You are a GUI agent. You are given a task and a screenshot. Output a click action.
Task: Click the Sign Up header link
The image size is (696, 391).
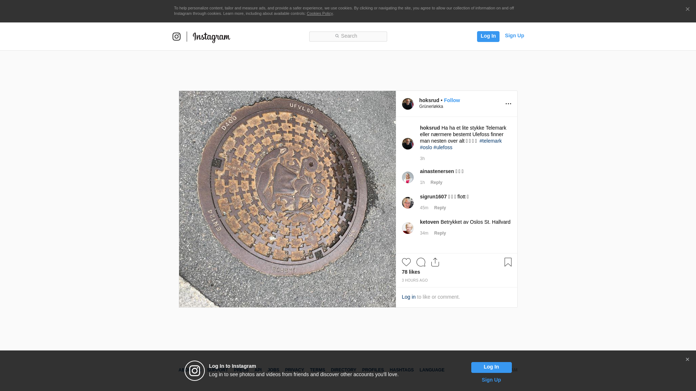(x=514, y=35)
